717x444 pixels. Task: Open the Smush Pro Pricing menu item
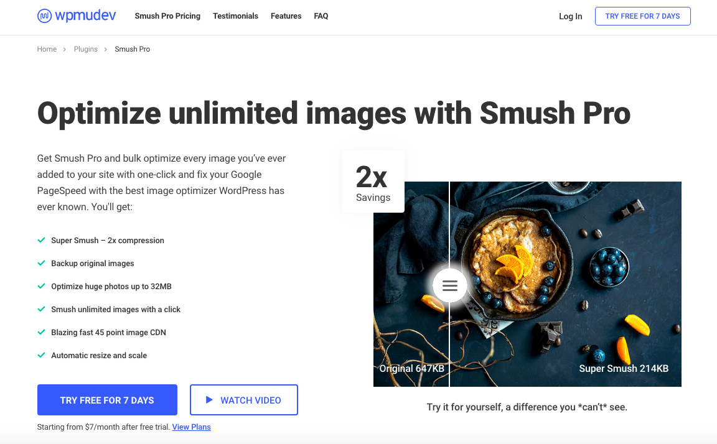point(167,16)
